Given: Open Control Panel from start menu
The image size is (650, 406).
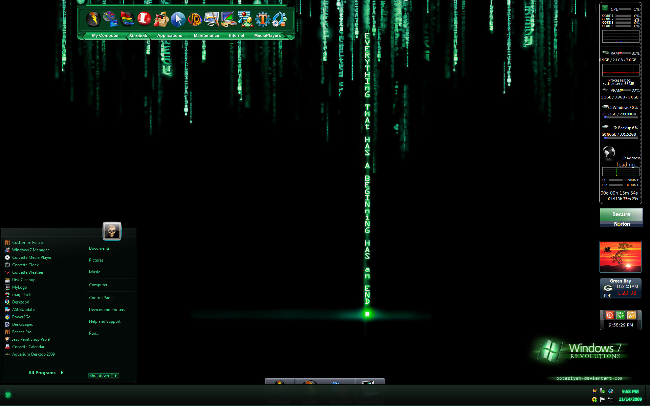Looking at the screenshot, I should coord(101,297).
